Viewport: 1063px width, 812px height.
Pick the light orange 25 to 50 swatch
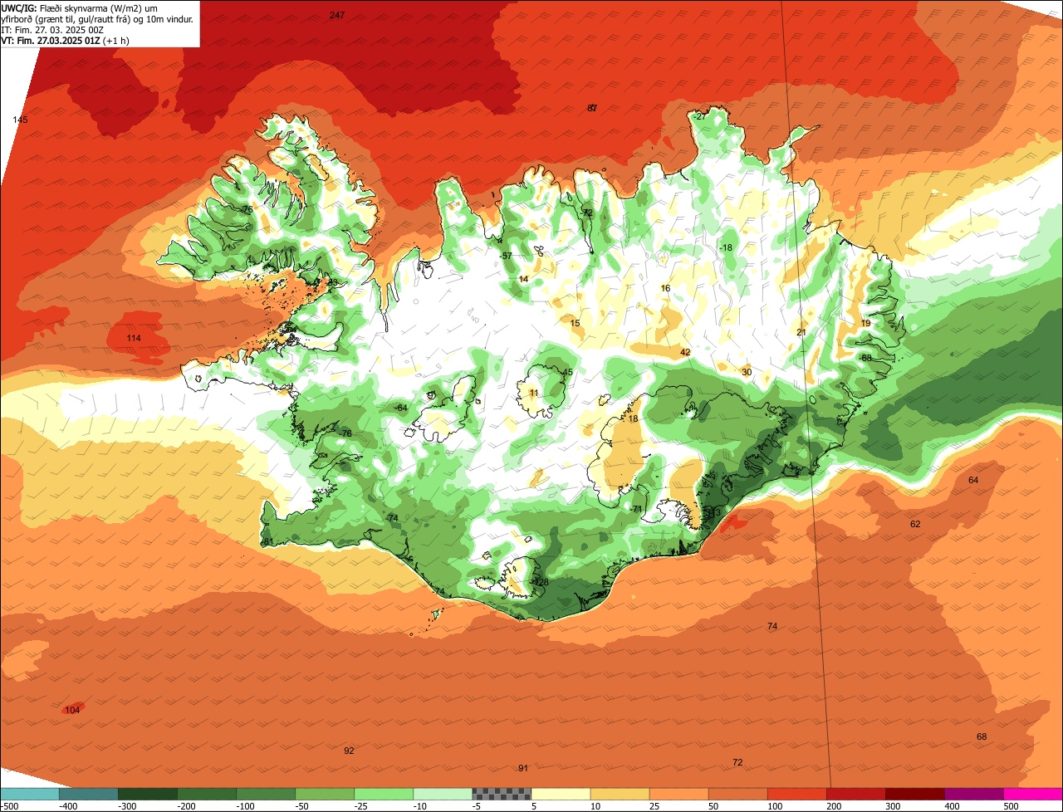click(678, 794)
